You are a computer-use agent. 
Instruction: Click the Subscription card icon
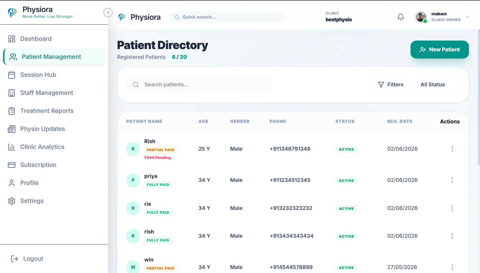point(12,165)
